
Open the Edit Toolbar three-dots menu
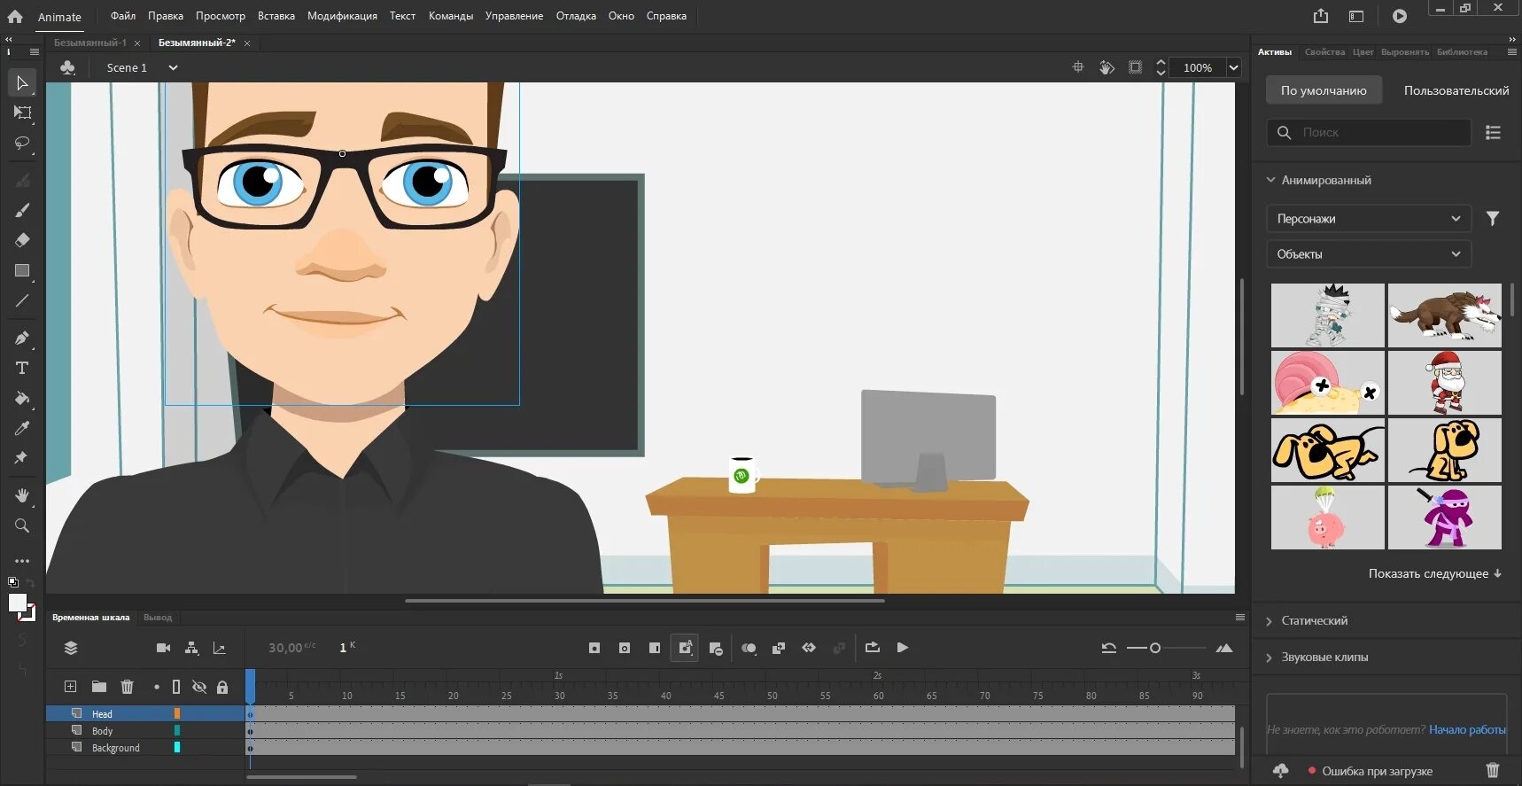pyautogui.click(x=22, y=561)
